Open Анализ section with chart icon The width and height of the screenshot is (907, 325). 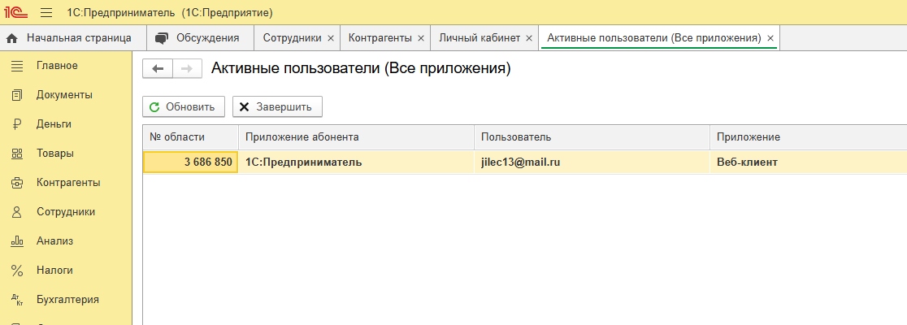[54, 240]
